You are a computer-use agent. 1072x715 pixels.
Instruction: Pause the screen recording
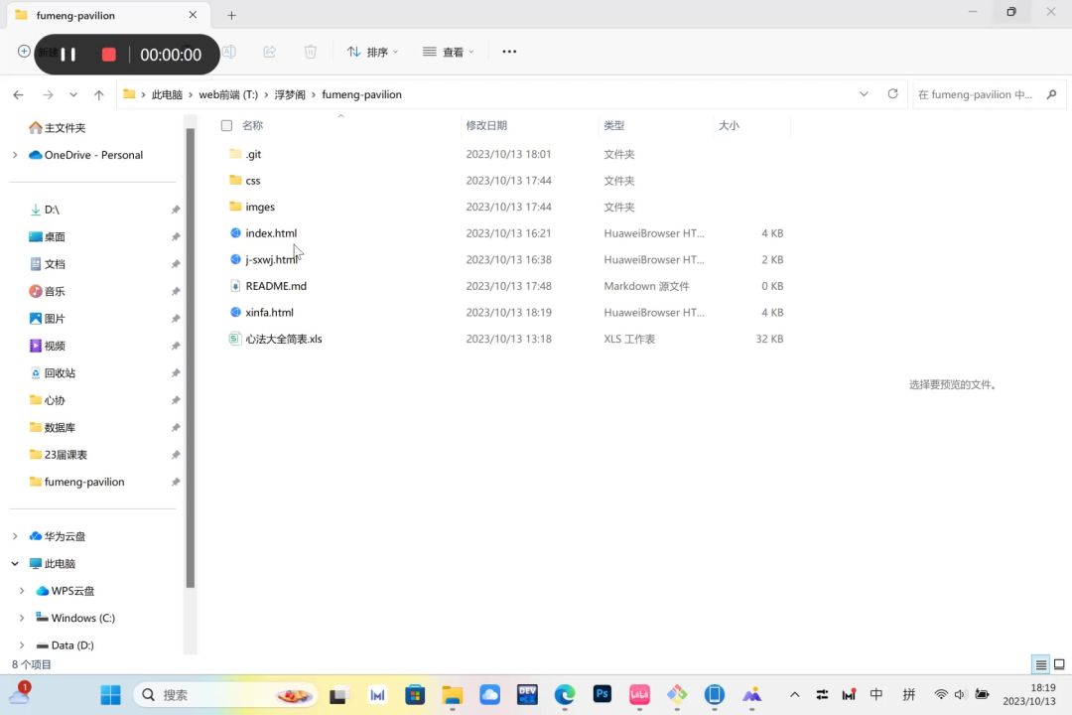(x=68, y=55)
